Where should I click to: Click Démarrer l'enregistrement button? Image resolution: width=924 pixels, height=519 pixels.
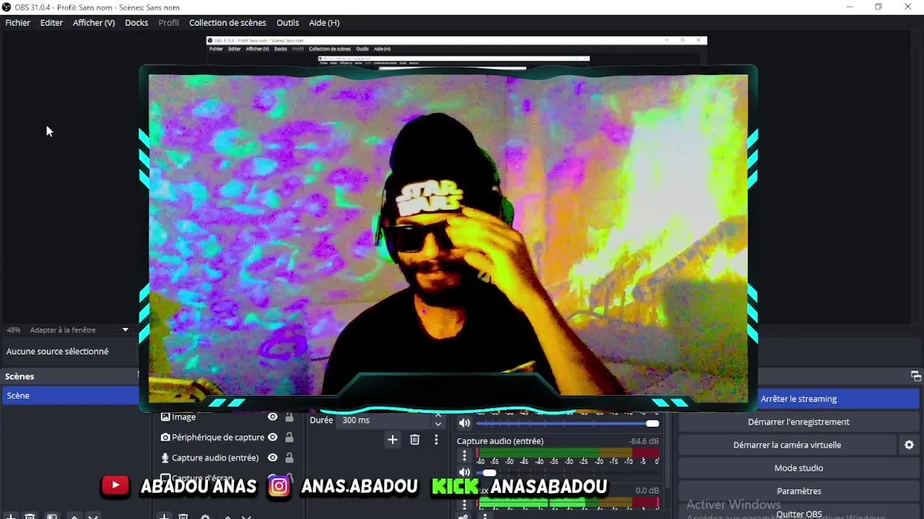[x=798, y=422]
